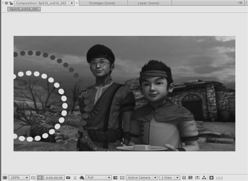248x181 pixels.
Task: Click the gray square icon beside the lock
Action: pos(6,3)
